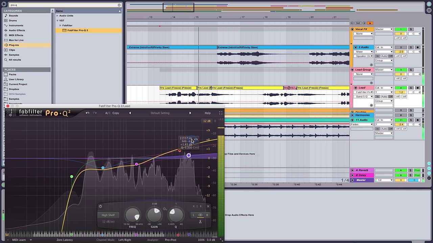Solo the B Delay return track
This screenshot has height=243, width=433.
click(x=411, y=175)
